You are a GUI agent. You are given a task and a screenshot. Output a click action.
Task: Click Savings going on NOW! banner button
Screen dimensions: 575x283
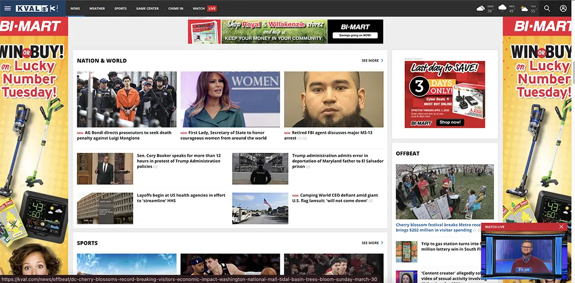point(355,35)
